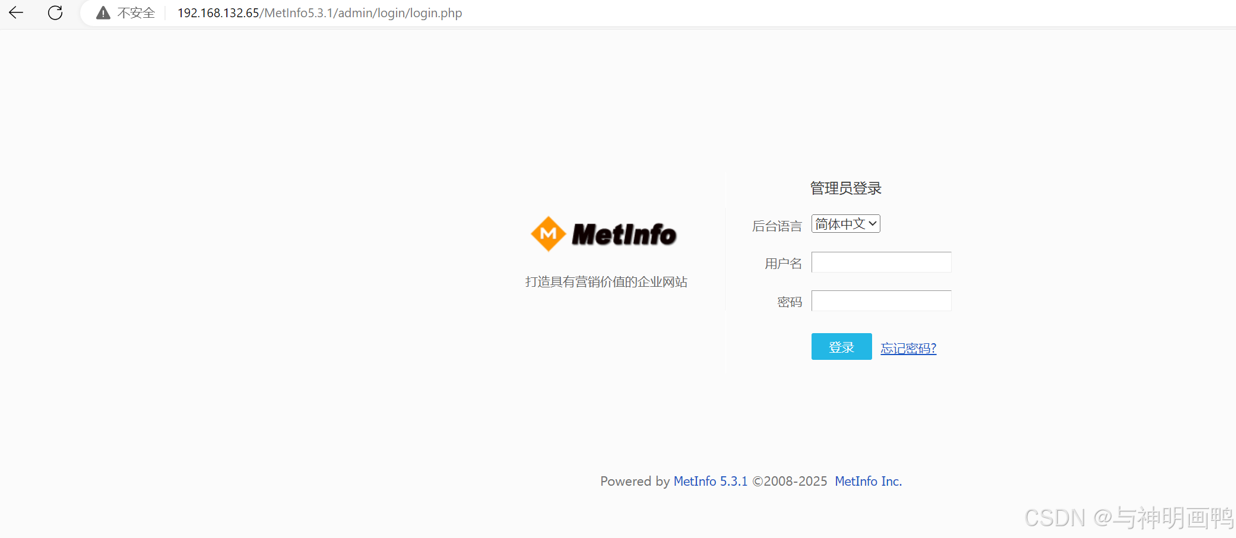Open the 忘记密码? link

(908, 348)
